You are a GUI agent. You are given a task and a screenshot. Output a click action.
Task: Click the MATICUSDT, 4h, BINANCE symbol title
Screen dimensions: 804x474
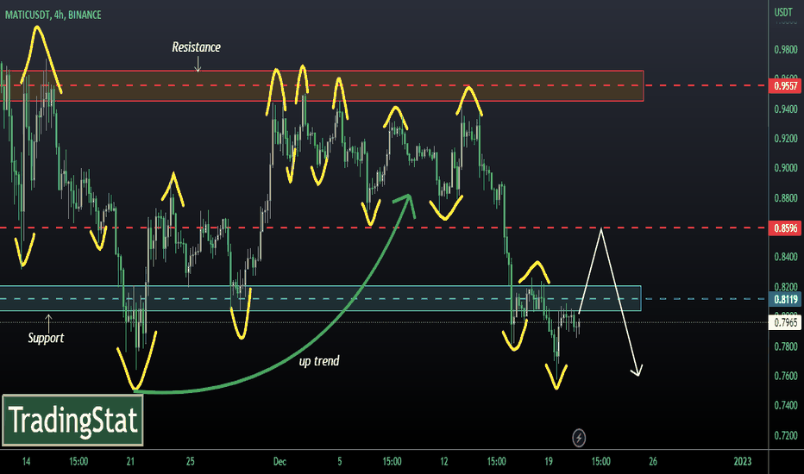tap(53, 15)
